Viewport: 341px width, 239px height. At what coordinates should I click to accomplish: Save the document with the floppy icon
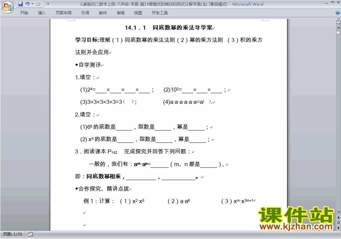point(20,4)
